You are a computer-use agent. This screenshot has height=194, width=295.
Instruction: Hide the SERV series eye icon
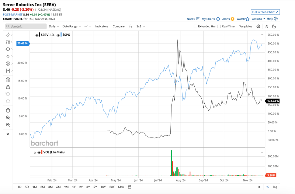(37, 35)
